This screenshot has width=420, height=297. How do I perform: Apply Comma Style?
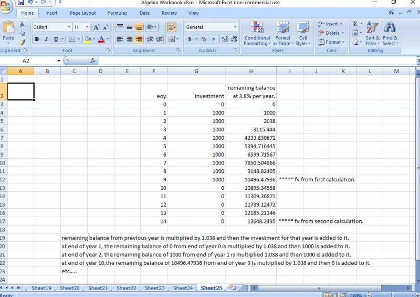tap(214, 39)
